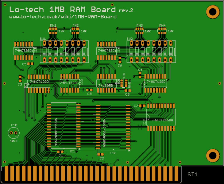
Task: Select the large mounting hole beside RN4
Action: [213, 12]
